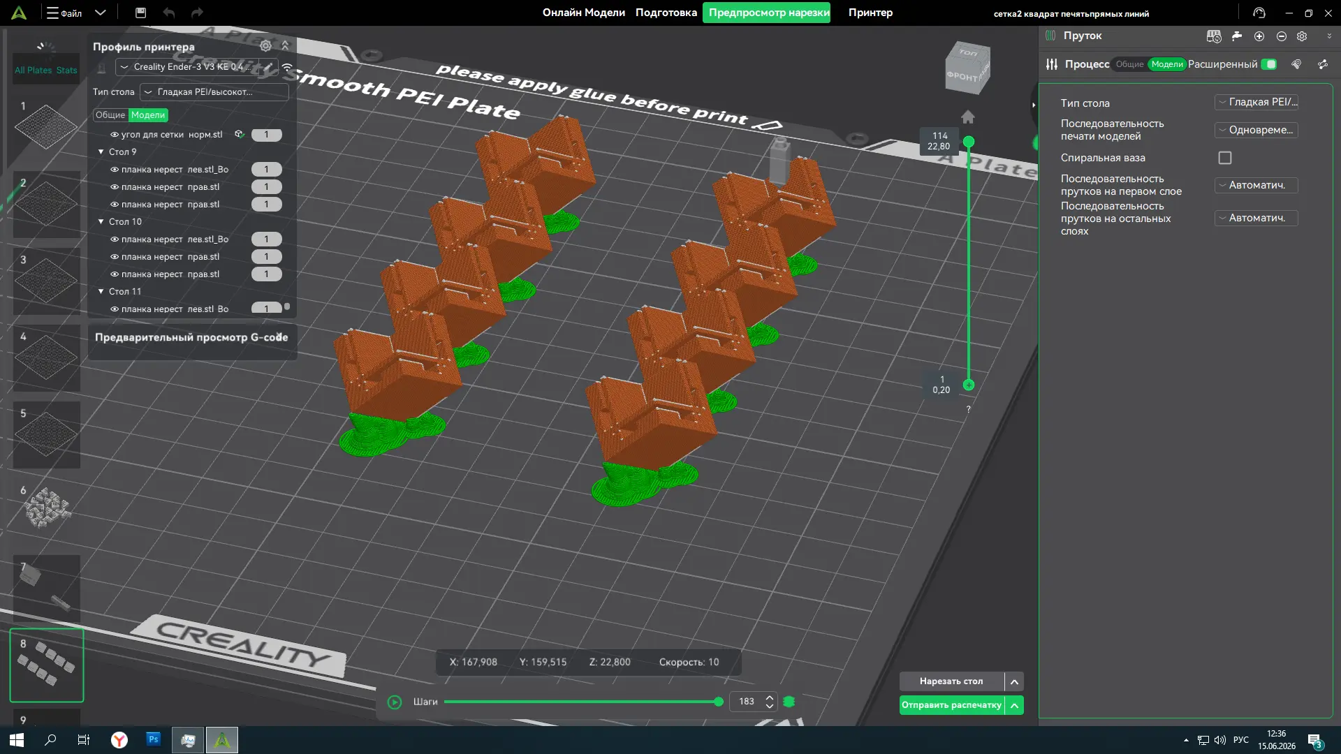The width and height of the screenshot is (1341, 754).
Task: Open filament sequence on first layer dropdown
Action: pyautogui.click(x=1256, y=185)
